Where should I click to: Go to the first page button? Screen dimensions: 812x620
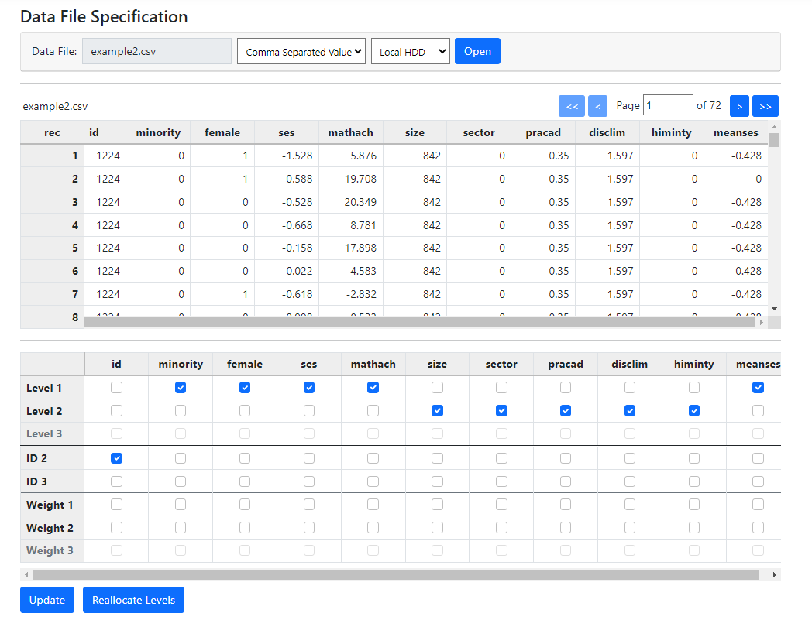pos(571,106)
